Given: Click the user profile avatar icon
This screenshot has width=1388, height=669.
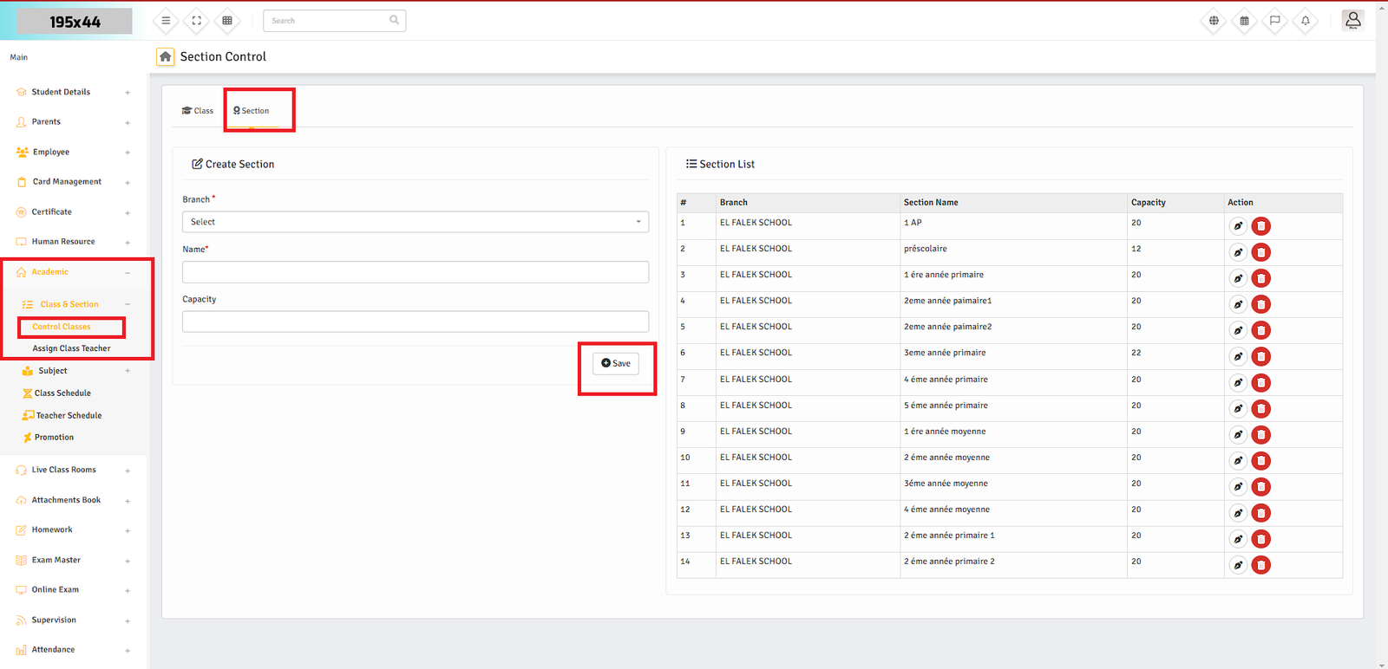Looking at the screenshot, I should (x=1352, y=20).
